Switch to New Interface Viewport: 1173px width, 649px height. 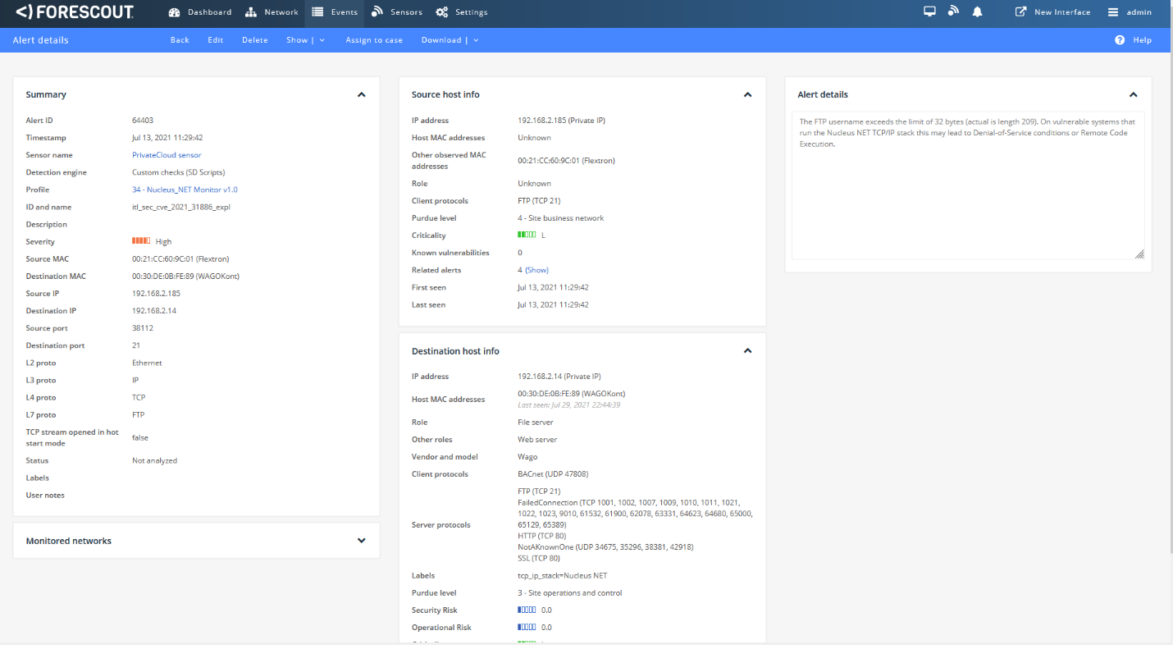pyautogui.click(x=1053, y=12)
